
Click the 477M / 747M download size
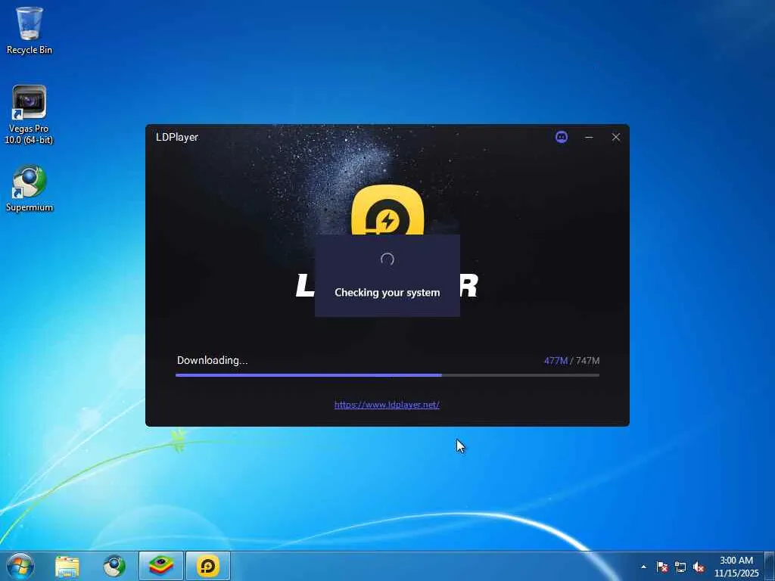572,361
